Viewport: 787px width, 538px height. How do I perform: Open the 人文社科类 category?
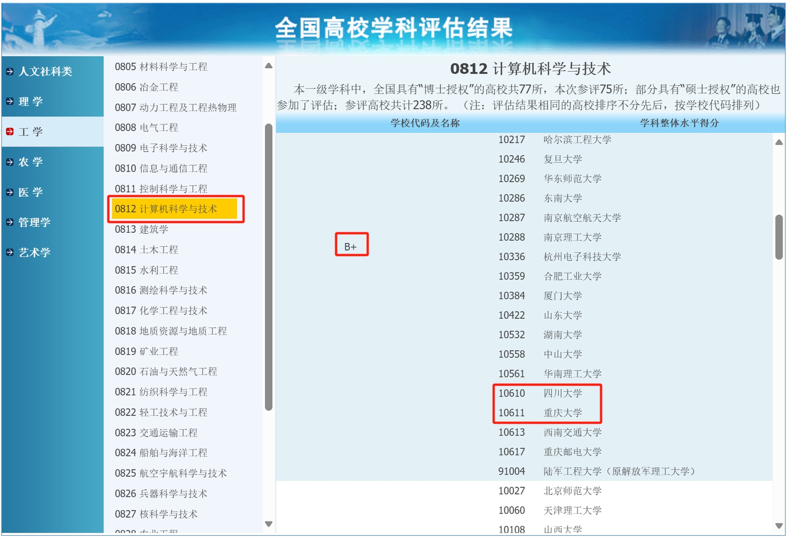pos(45,72)
